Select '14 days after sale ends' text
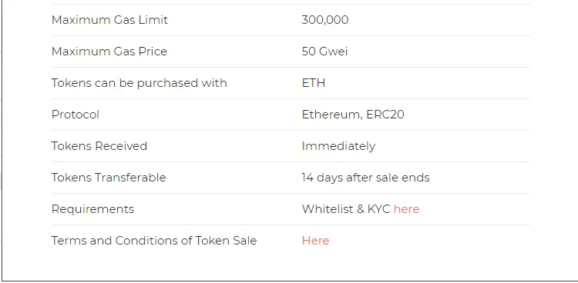Image resolution: width=578 pixels, height=283 pixels. tap(365, 178)
